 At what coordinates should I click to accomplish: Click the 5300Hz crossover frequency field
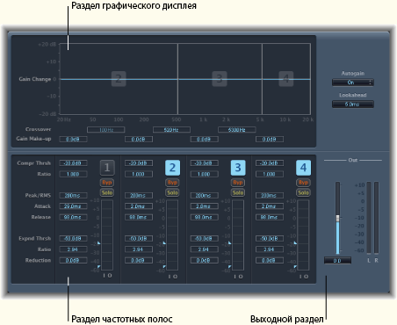point(237,130)
